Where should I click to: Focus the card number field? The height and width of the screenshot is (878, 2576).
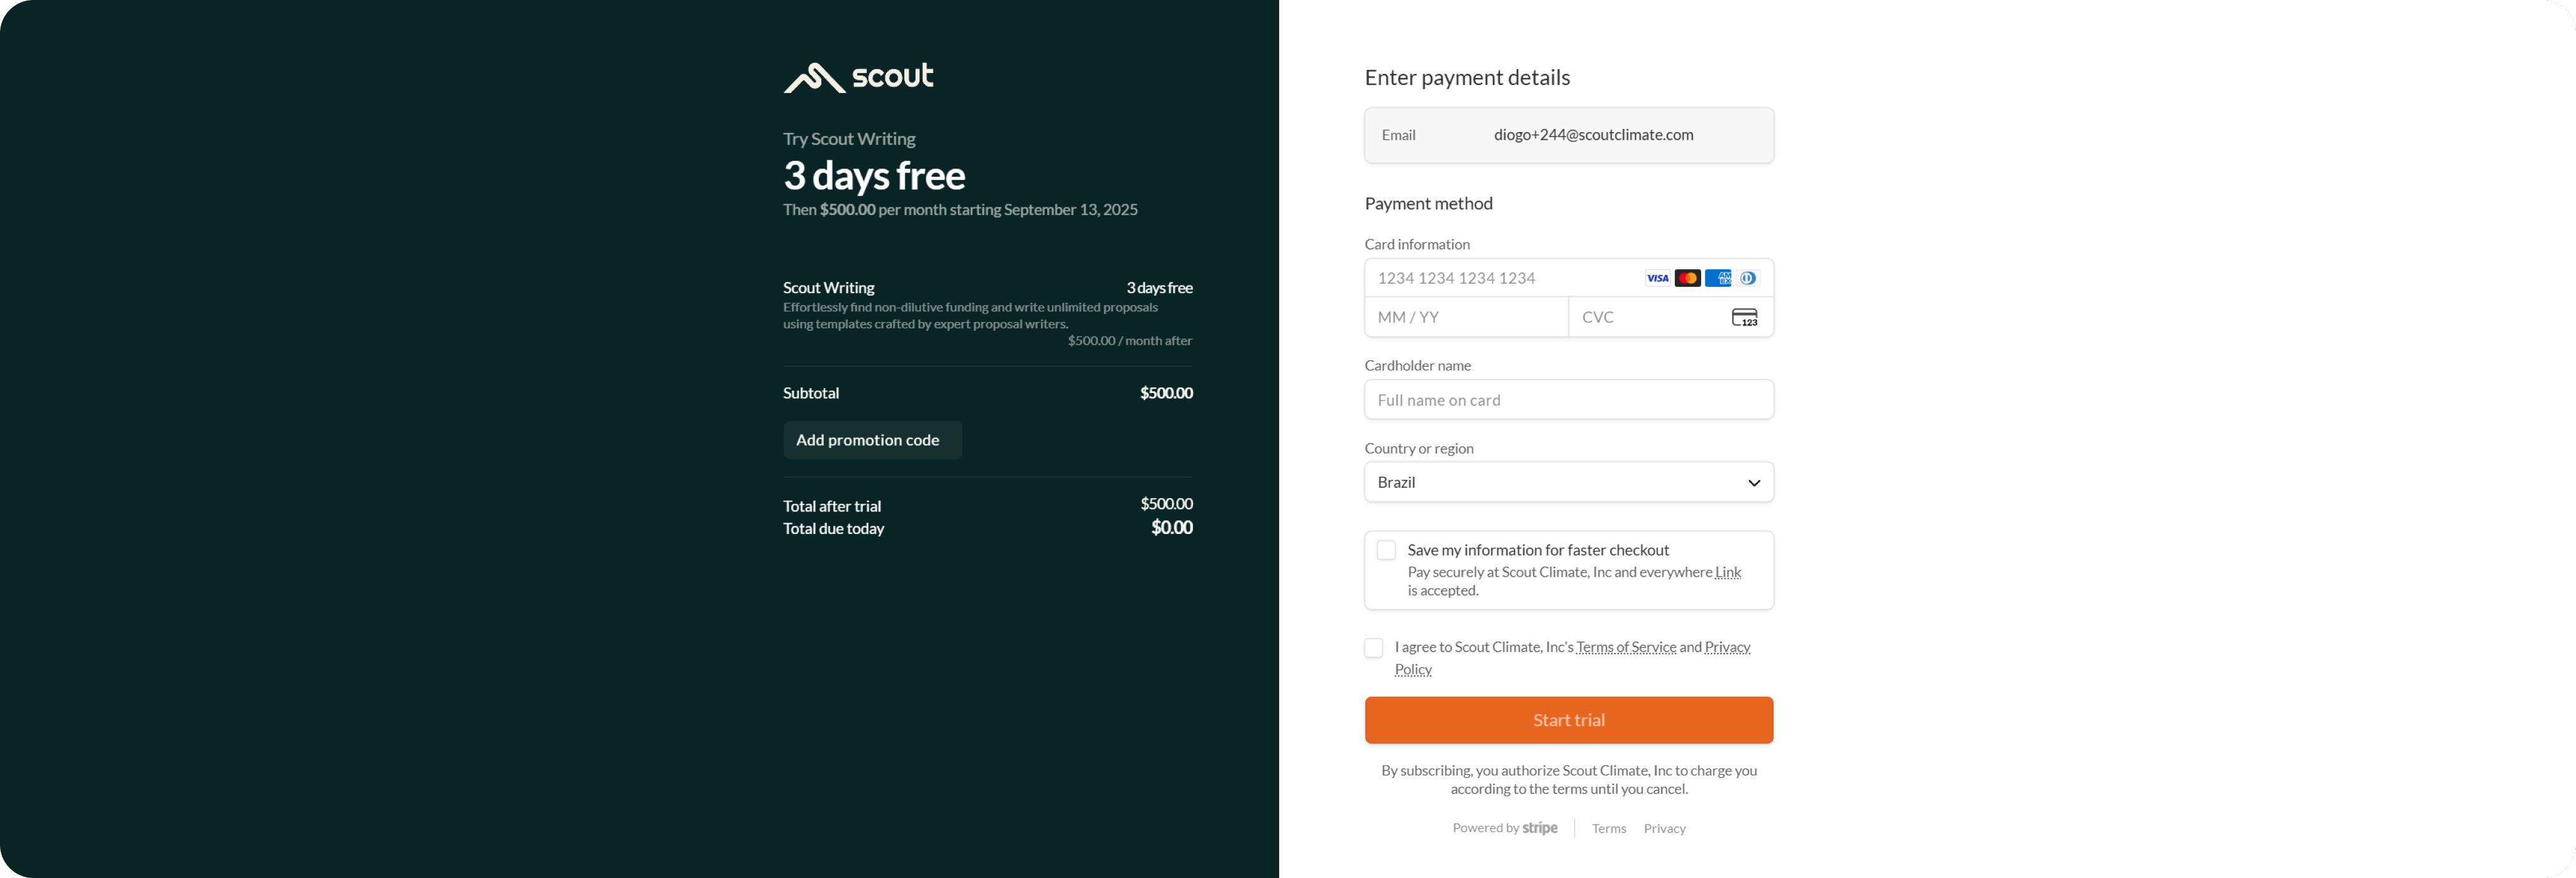[1500, 278]
